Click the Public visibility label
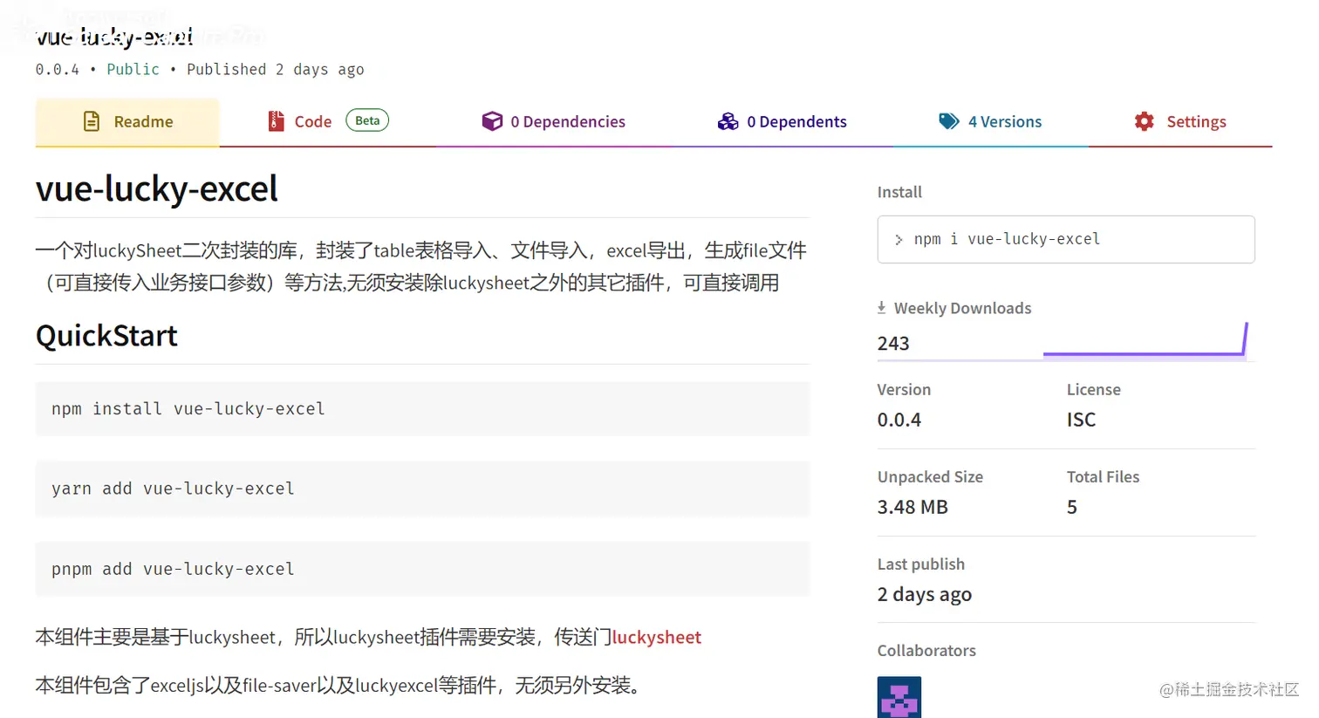The image size is (1319, 718). click(133, 69)
